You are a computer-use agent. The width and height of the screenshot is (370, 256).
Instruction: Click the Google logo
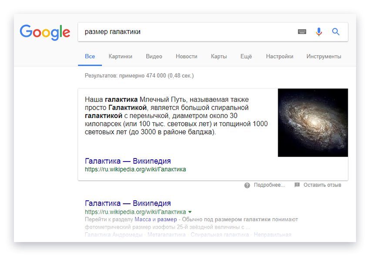[x=45, y=32]
